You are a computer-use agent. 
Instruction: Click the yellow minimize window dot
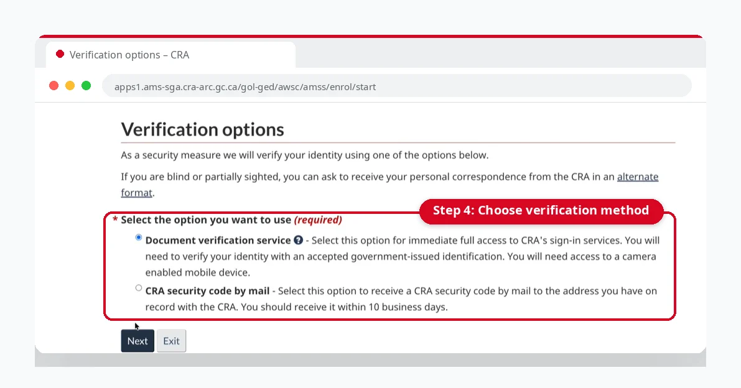[x=70, y=85]
